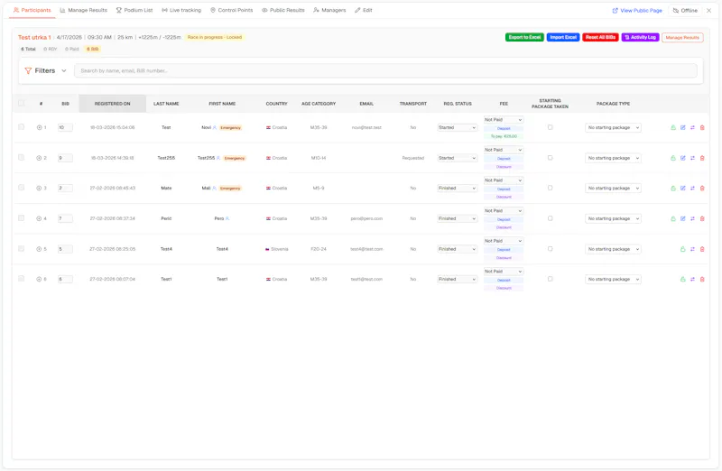Viewport: 722px width, 471px height.
Task: Select row checkbox for participant Test255
Action: [x=21, y=157]
